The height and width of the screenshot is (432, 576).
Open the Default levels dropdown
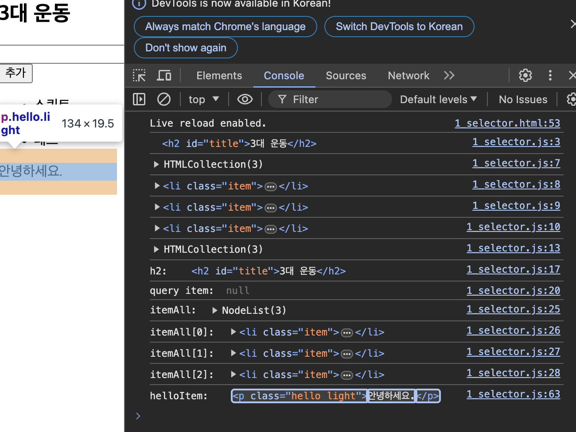pyautogui.click(x=438, y=99)
